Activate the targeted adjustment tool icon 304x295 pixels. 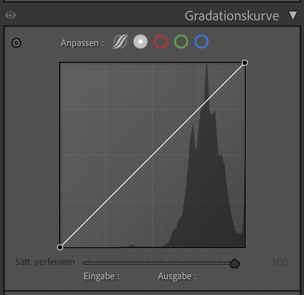pos(16,43)
